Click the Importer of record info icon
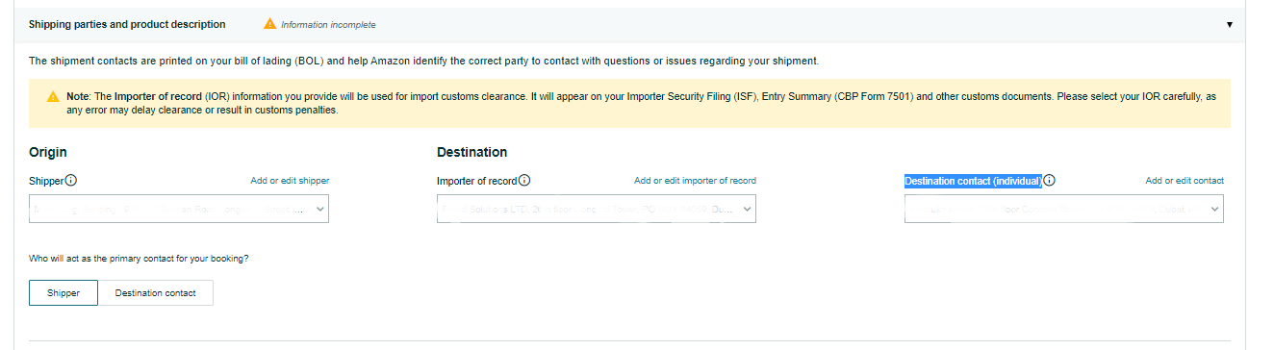This screenshot has width=1274, height=350. pyautogui.click(x=524, y=180)
